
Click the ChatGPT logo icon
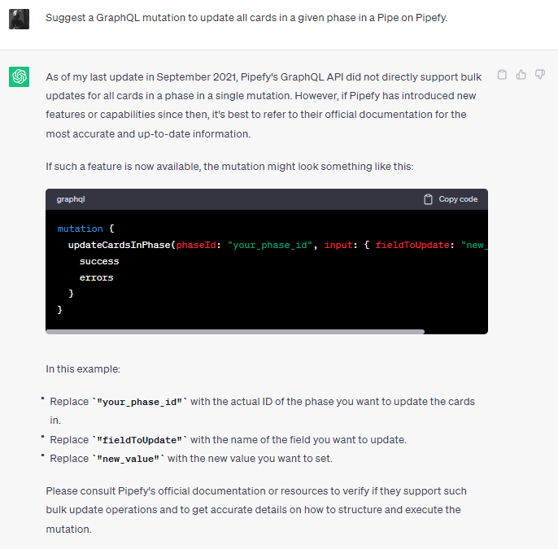click(19, 76)
